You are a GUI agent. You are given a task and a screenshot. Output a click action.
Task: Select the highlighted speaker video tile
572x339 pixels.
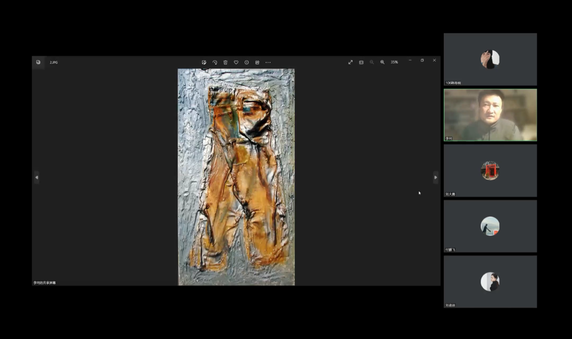(490, 115)
